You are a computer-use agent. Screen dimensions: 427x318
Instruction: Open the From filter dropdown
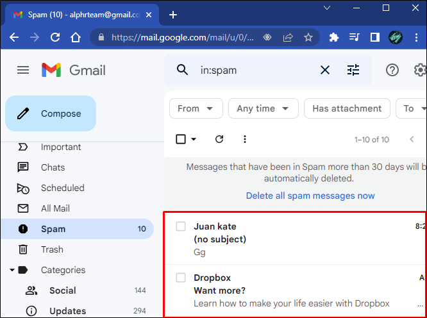196,108
